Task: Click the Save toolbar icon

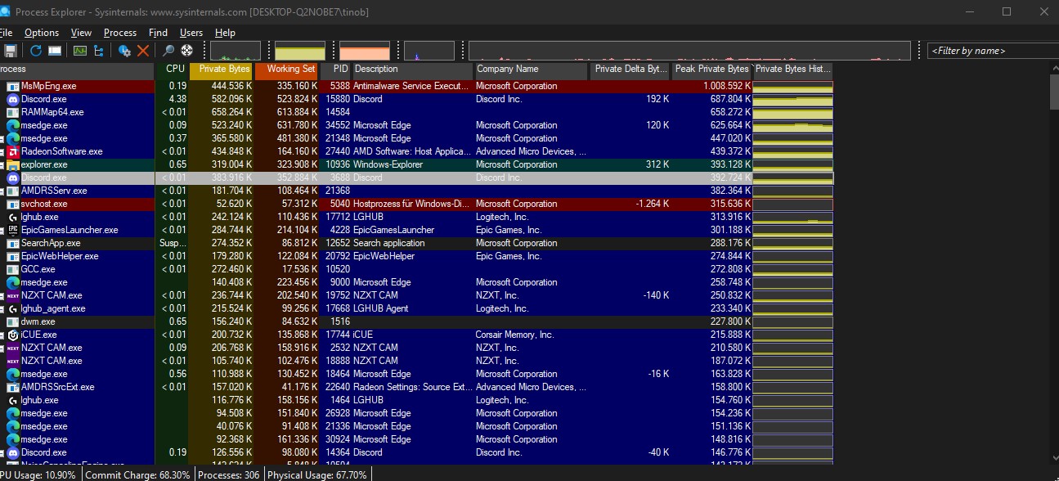Action: pos(11,51)
